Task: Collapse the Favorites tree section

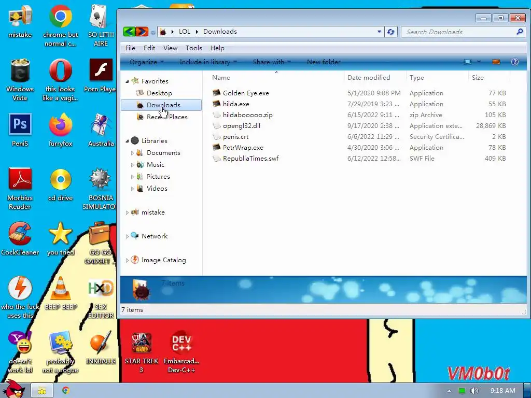Action: [x=128, y=81]
